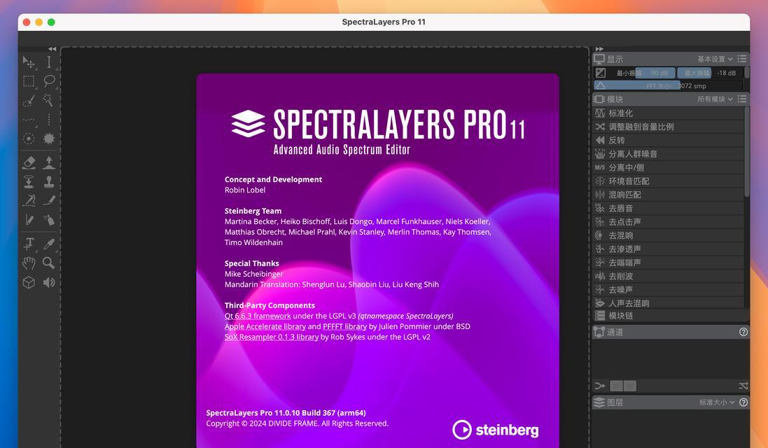Select the Rectangular marquee selection tool
The width and height of the screenshot is (768, 448).
(29, 81)
